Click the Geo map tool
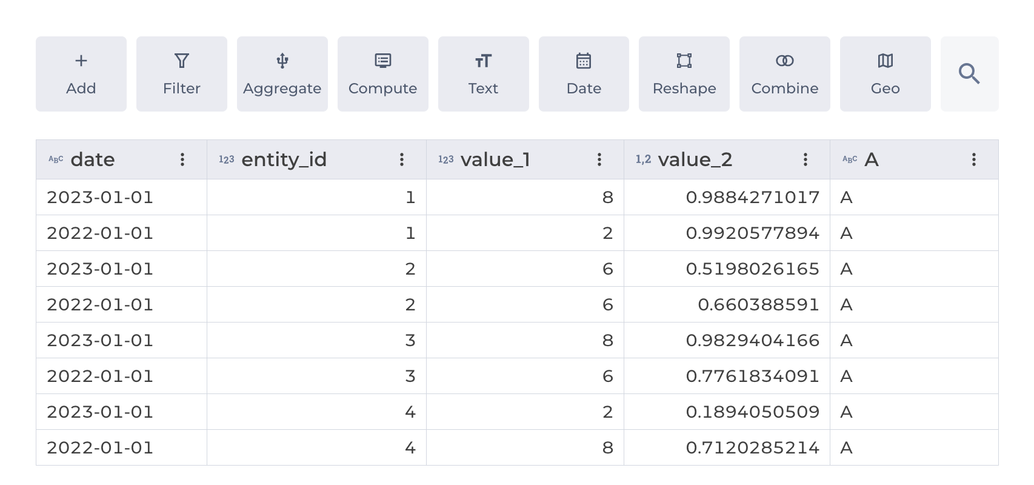Viewport: 1034px width, 485px height. click(885, 61)
